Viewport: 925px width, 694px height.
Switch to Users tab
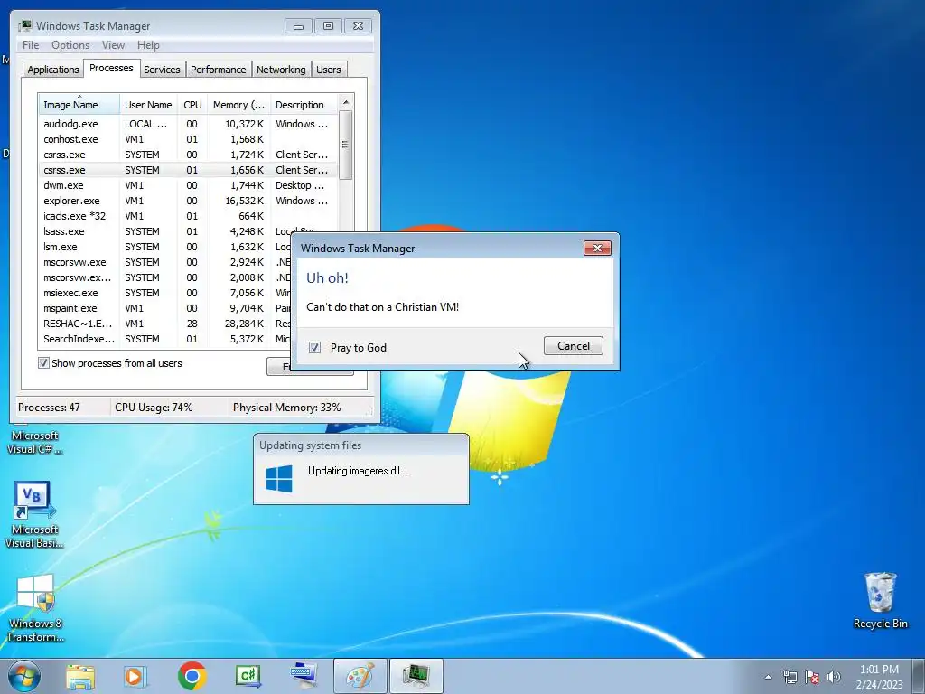[x=328, y=70]
